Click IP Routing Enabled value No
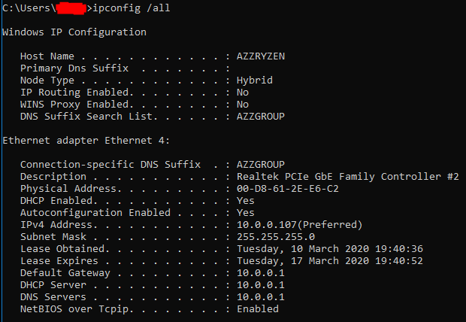Screen dimensions: 466x322 [x=243, y=93]
